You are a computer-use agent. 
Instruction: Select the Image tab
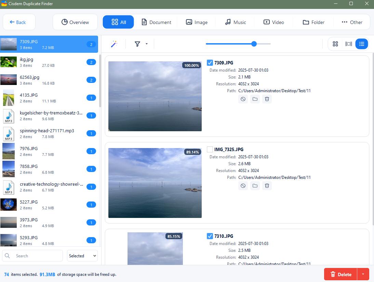[197, 22]
